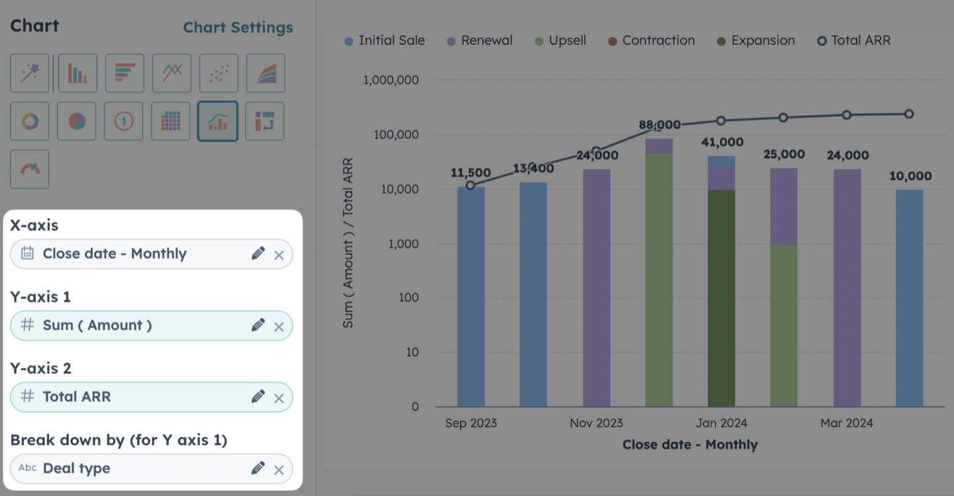Viewport: 954px width, 496px height.
Task: Choose the pivot table chart type
Action: click(265, 121)
